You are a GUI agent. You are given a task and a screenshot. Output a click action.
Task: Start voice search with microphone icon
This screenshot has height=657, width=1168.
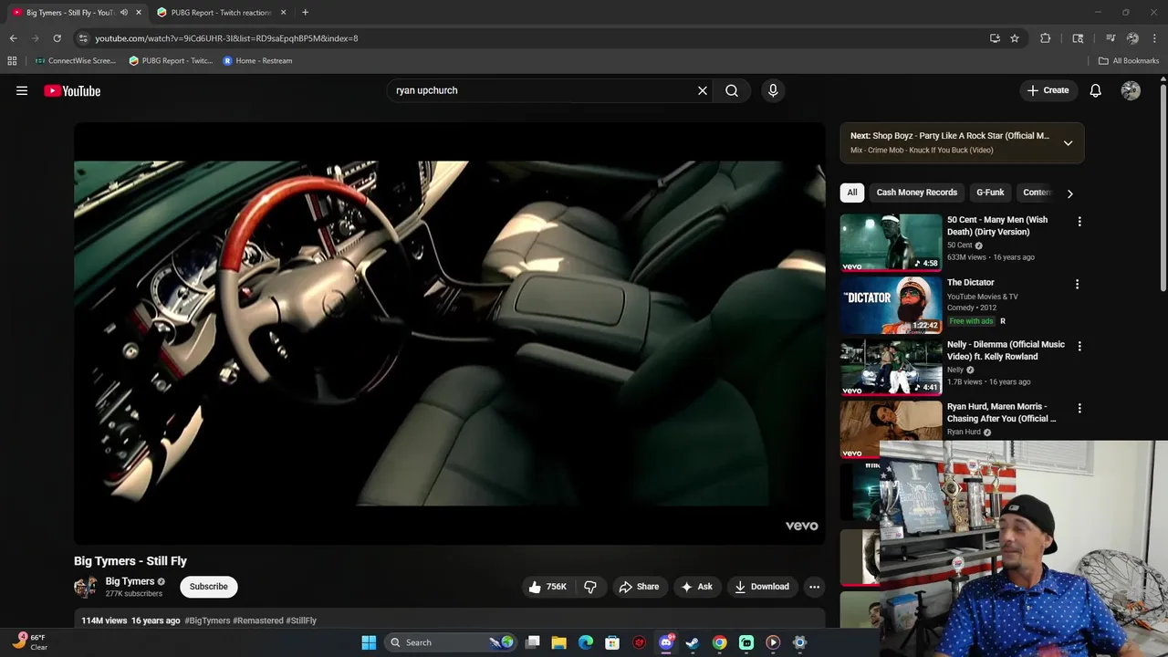click(773, 90)
